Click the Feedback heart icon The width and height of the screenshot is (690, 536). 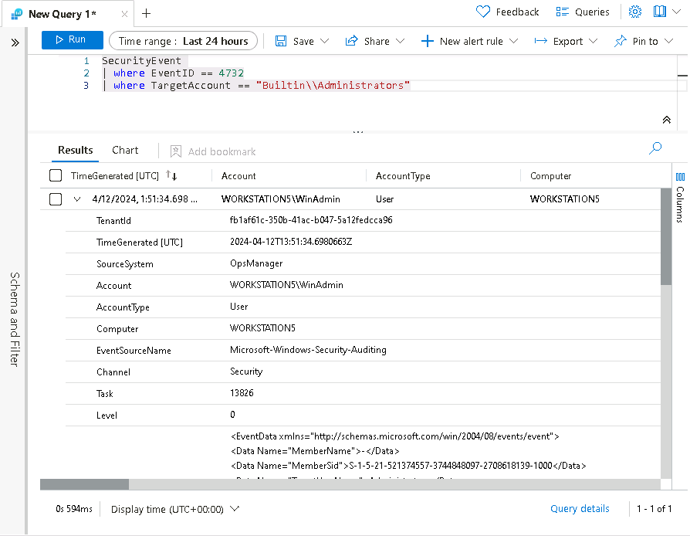(x=482, y=12)
